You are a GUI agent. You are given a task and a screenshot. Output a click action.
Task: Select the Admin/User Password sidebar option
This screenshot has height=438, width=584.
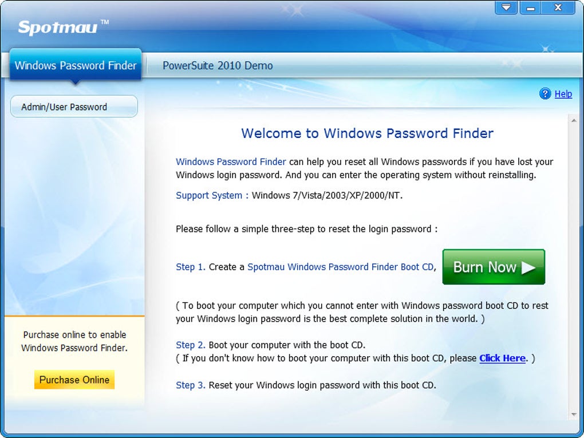pyautogui.click(x=74, y=106)
